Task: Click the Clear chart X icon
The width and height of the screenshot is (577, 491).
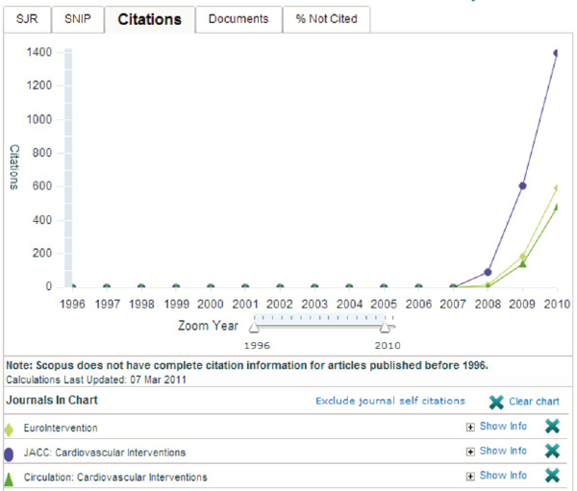Action: (x=496, y=402)
